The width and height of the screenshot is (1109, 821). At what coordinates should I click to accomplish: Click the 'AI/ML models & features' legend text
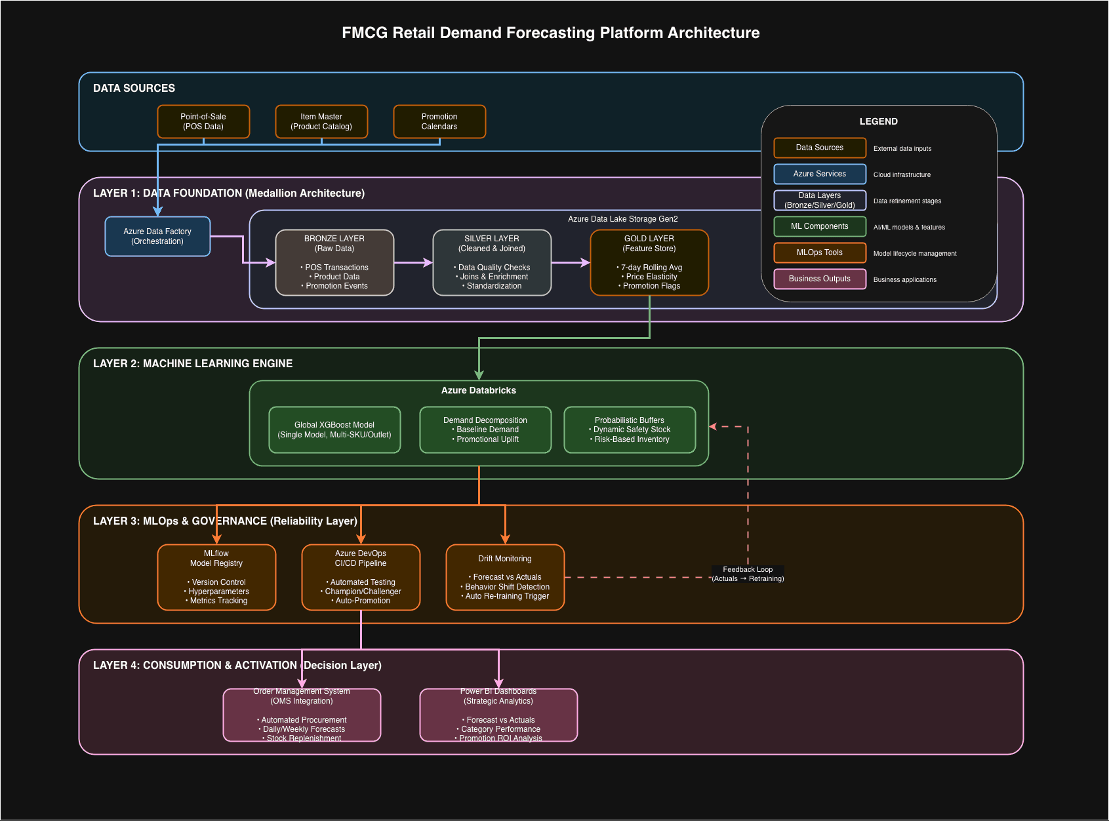[909, 228]
